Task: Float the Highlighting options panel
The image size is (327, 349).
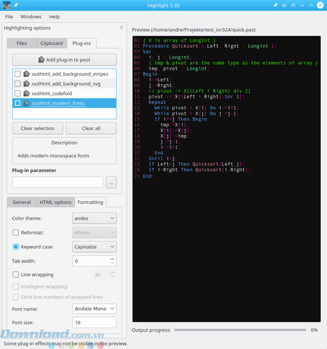Action: 121,28
